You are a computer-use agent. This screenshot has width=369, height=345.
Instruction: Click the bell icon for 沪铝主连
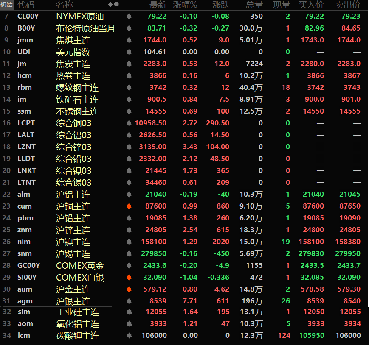click(x=129, y=194)
